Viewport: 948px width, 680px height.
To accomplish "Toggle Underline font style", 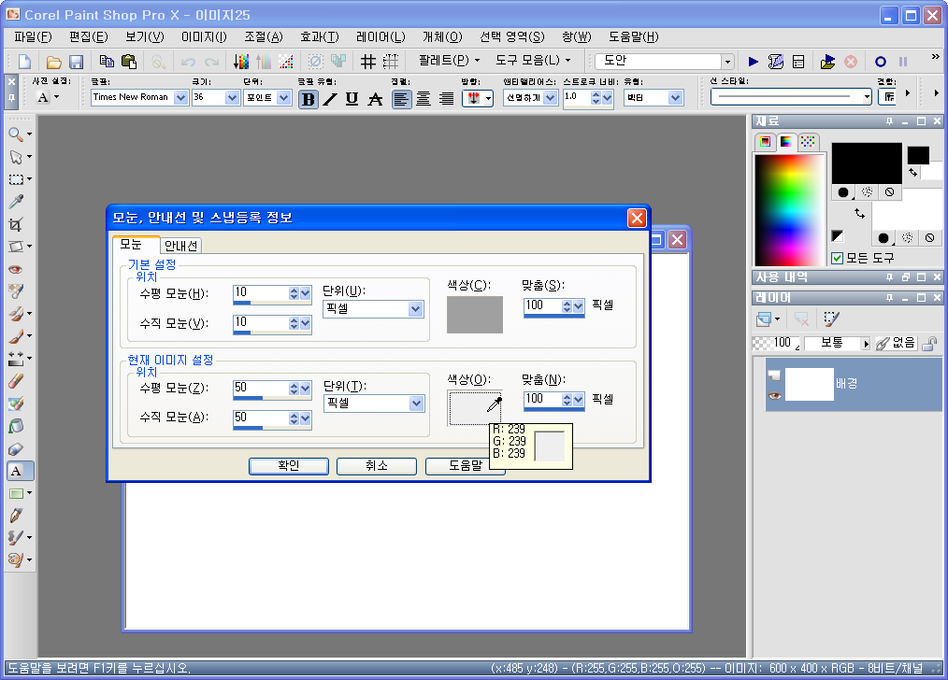I will 352,98.
